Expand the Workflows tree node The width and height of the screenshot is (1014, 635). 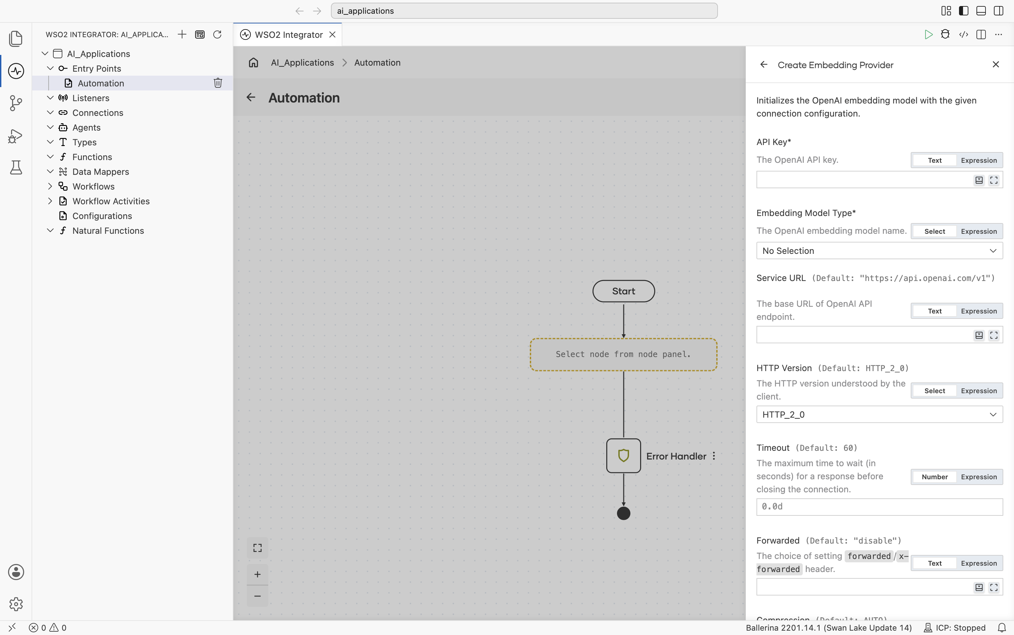50,186
